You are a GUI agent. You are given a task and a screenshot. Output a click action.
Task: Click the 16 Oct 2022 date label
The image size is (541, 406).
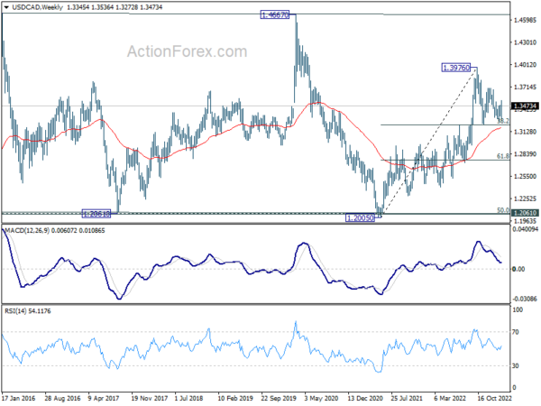coord(494,398)
